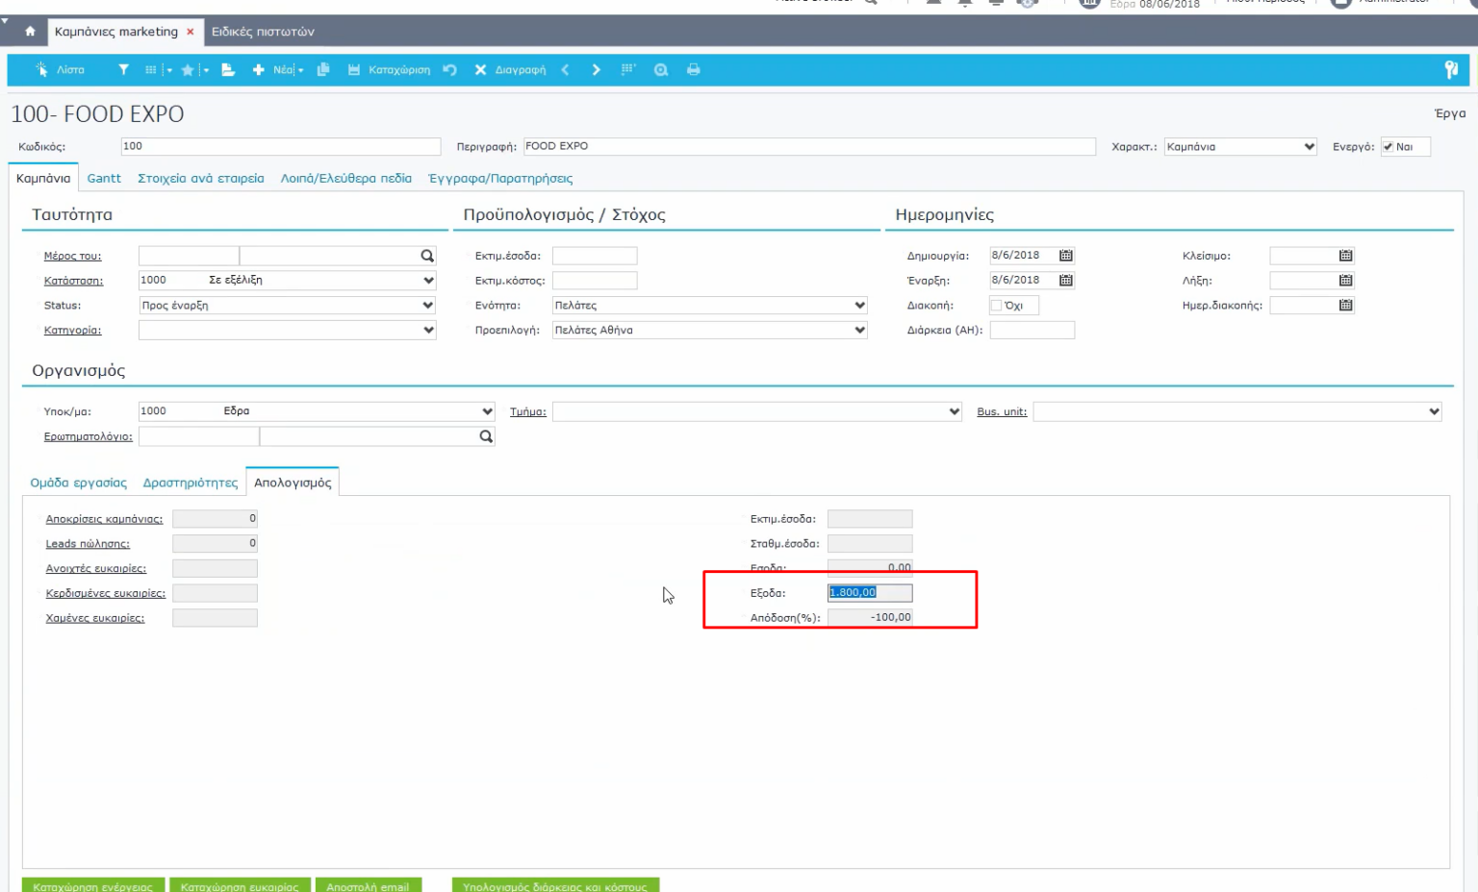
Task: Click the home icon tab
Action: (30, 32)
